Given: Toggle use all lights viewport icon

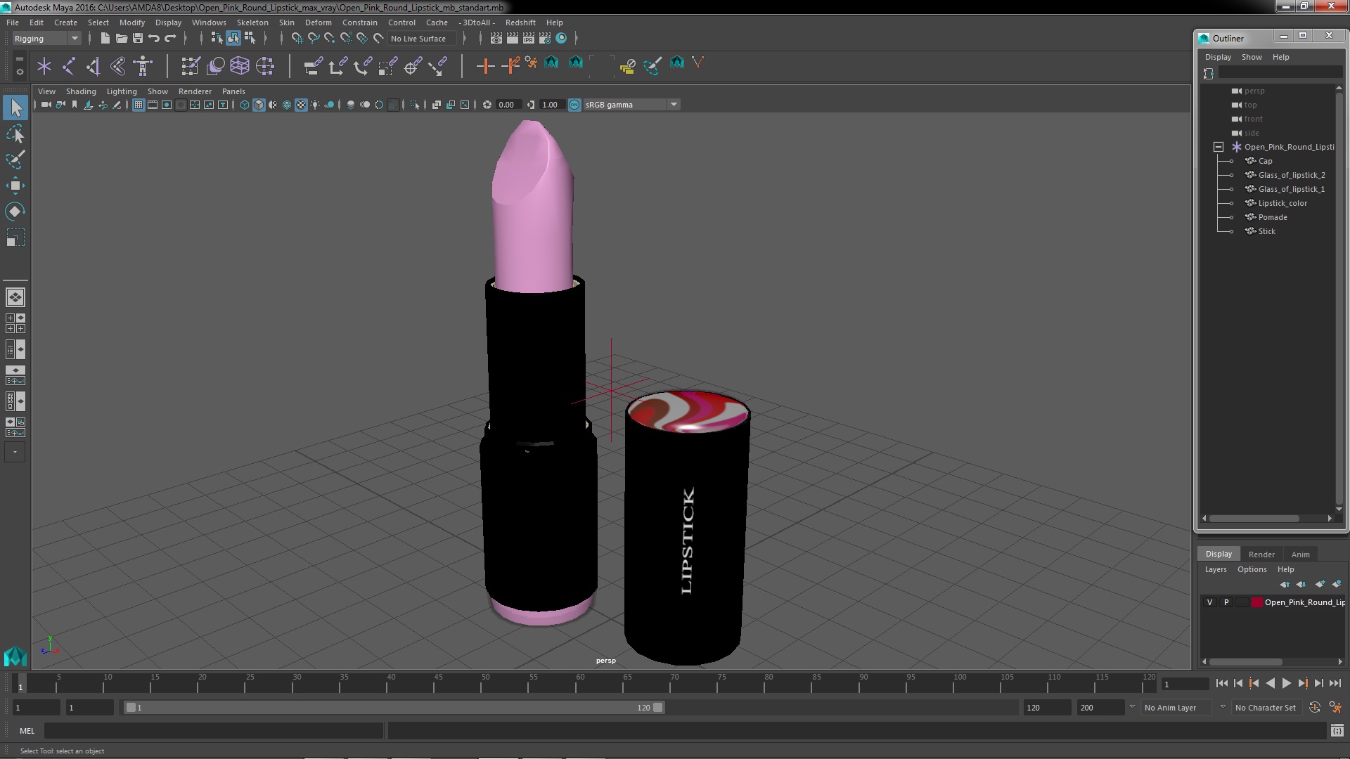Looking at the screenshot, I should click(315, 105).
